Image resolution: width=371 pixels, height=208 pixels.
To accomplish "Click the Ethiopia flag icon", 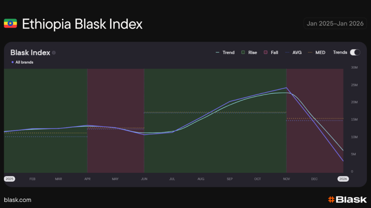I will pyautogui.click(x=11, y=23).
